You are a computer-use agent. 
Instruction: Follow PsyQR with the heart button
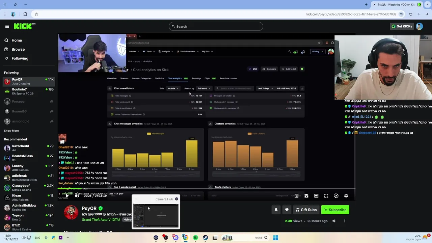287,210
